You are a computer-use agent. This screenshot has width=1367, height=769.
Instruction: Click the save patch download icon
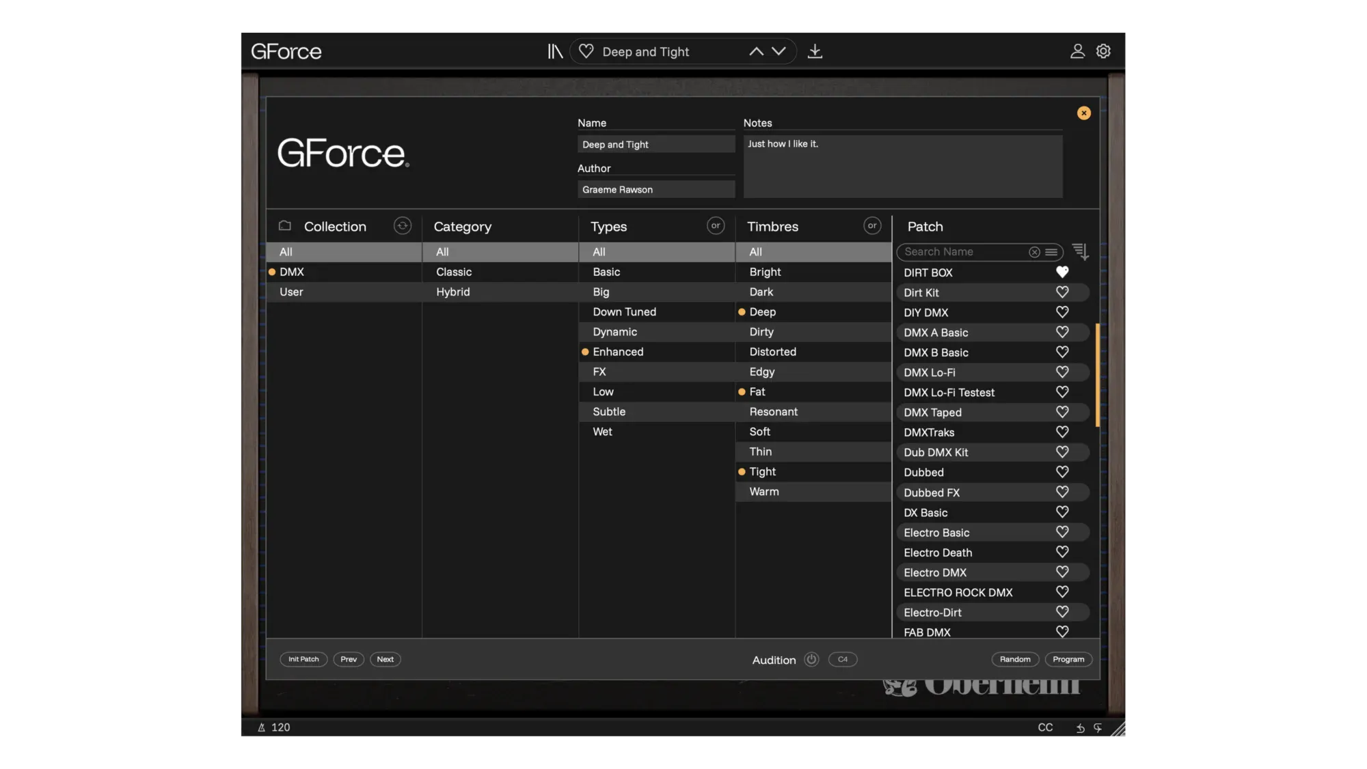click(x=815, y=51)
